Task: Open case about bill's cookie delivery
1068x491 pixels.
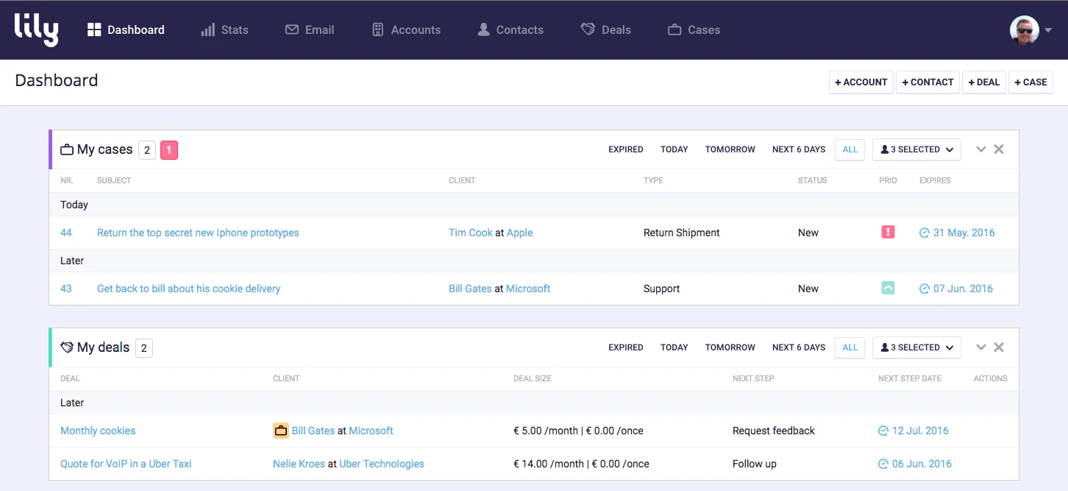Action: 188,289
